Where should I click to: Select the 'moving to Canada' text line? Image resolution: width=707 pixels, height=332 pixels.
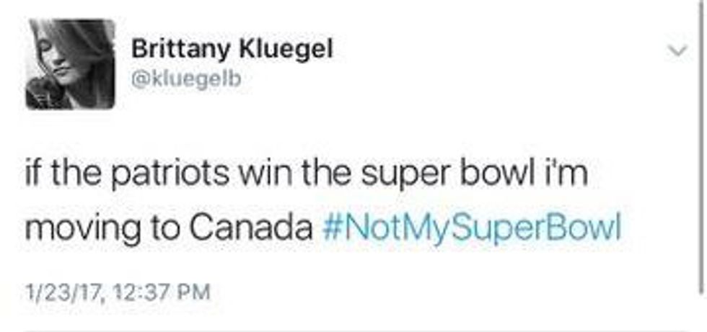point(167,228)
